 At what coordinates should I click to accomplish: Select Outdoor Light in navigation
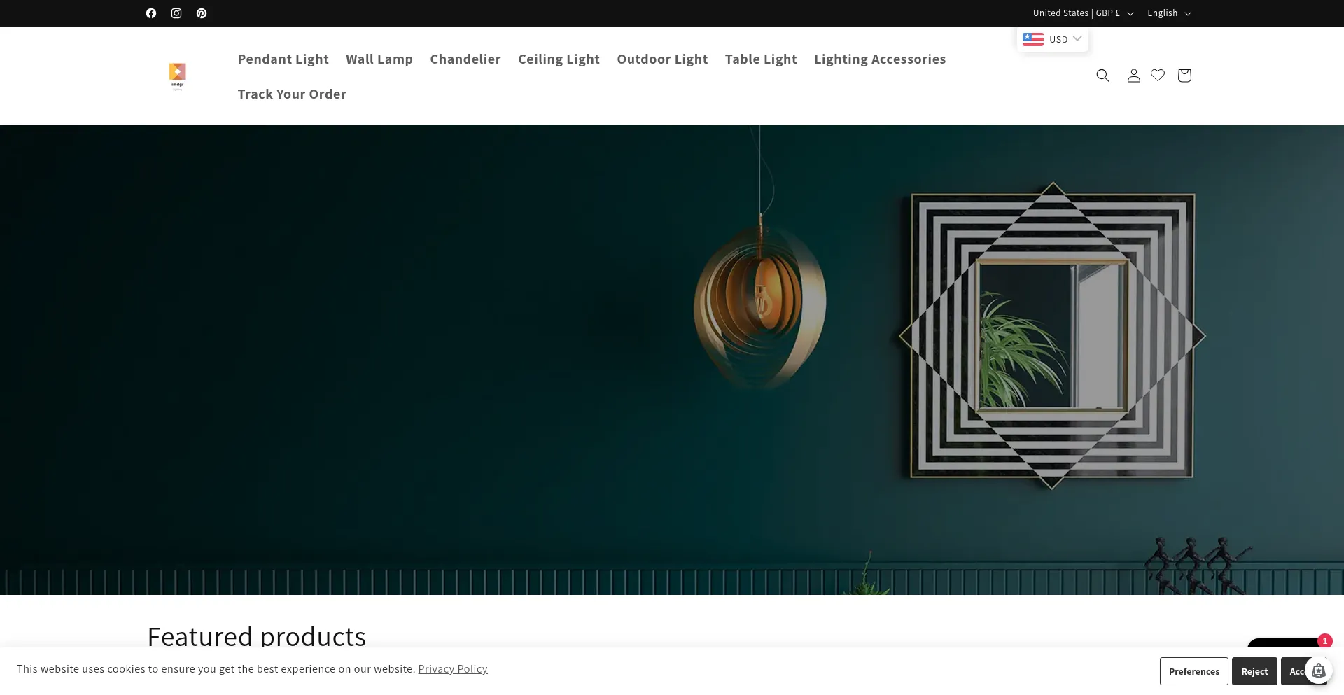click(662, 59)
